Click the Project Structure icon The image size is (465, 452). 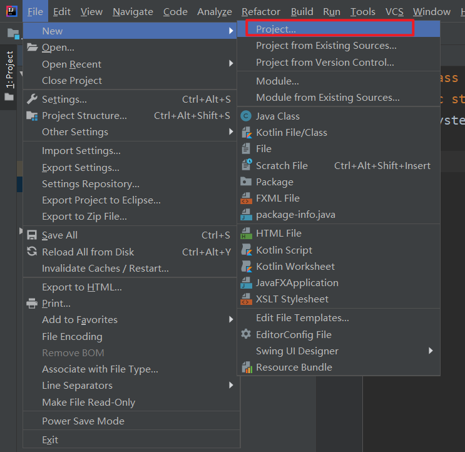click(32, 116)
